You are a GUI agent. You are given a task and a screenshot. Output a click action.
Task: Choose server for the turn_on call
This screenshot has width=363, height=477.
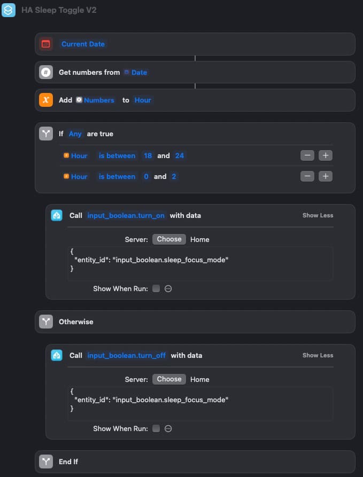[169, 239]
